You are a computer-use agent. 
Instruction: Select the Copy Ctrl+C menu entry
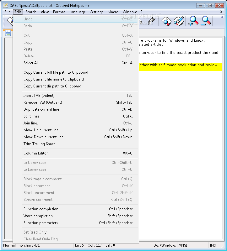[76, 42]
